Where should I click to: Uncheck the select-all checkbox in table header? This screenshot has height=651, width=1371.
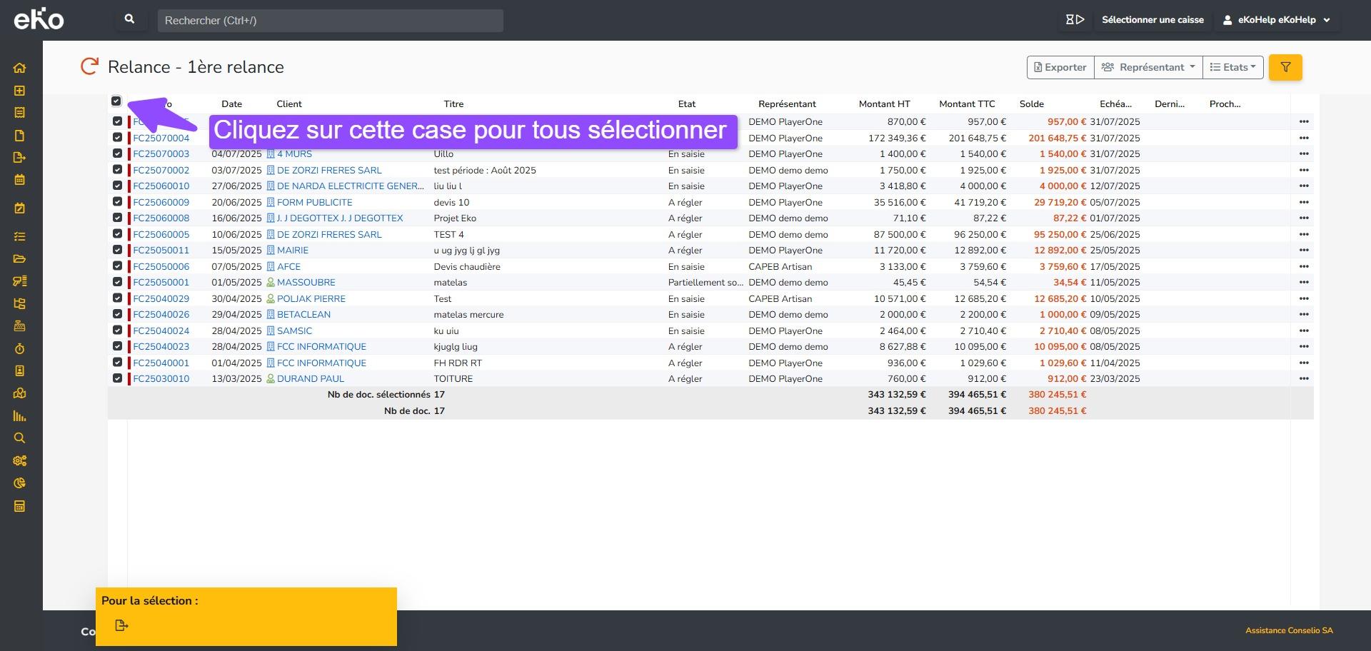(x=116, y=101)
